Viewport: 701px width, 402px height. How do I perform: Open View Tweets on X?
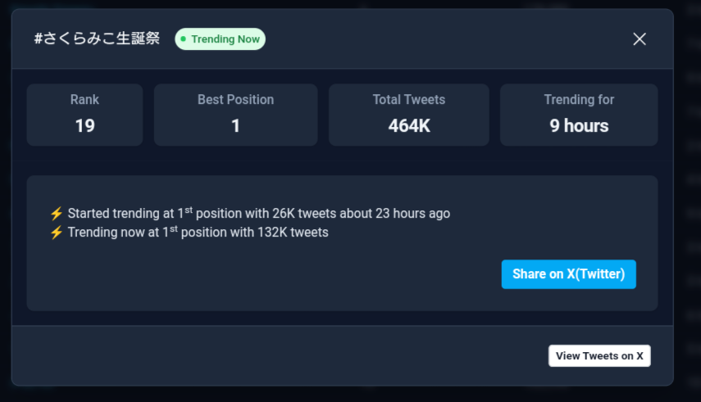point(599,356)
